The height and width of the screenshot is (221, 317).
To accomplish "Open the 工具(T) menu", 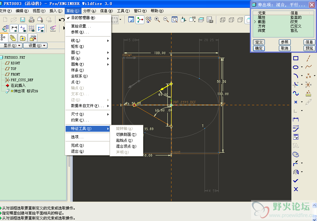I will 123,11.
